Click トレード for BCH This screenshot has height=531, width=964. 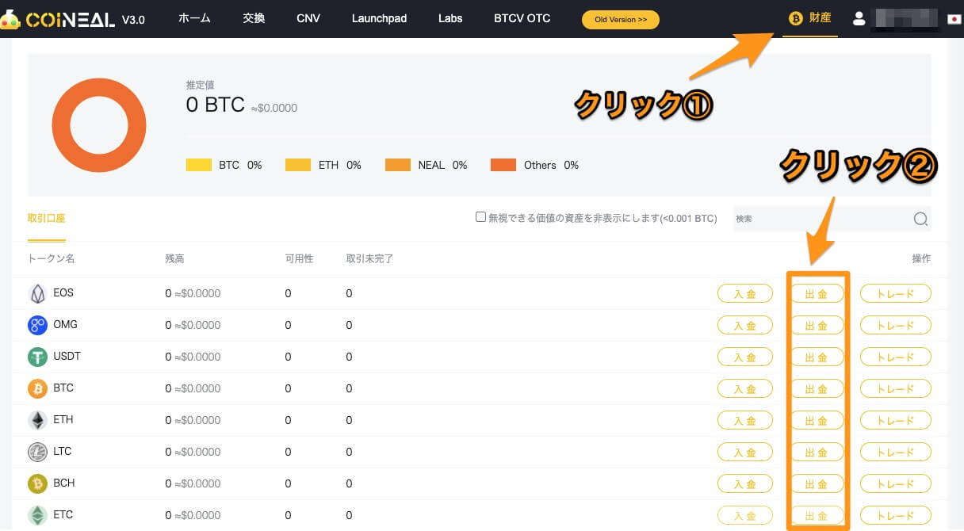[x=896, y=483]
